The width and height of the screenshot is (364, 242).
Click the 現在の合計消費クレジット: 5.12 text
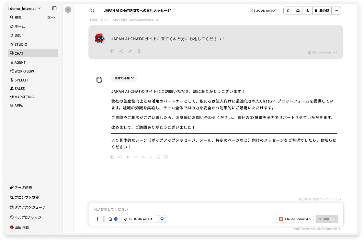click(320, 199)
